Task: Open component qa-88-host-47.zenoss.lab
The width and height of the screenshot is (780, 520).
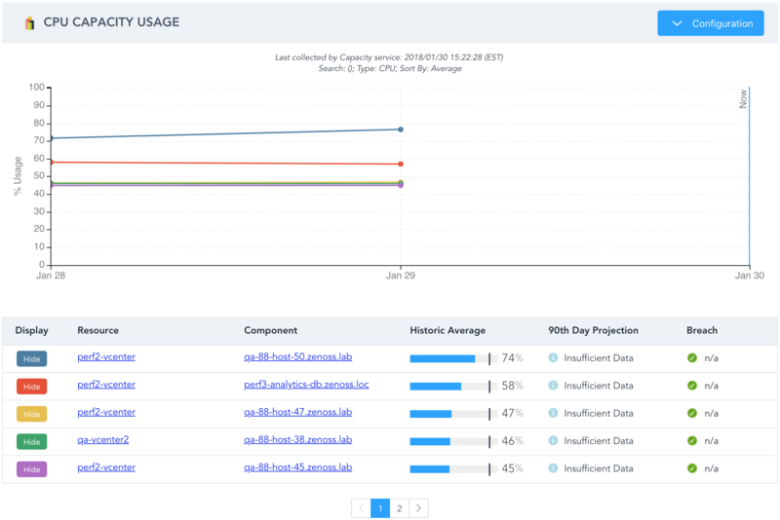Action: click(298, 412)
